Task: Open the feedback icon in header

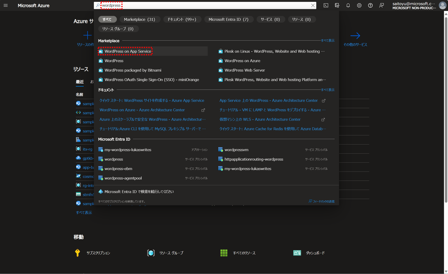Action: coord(381,5)
